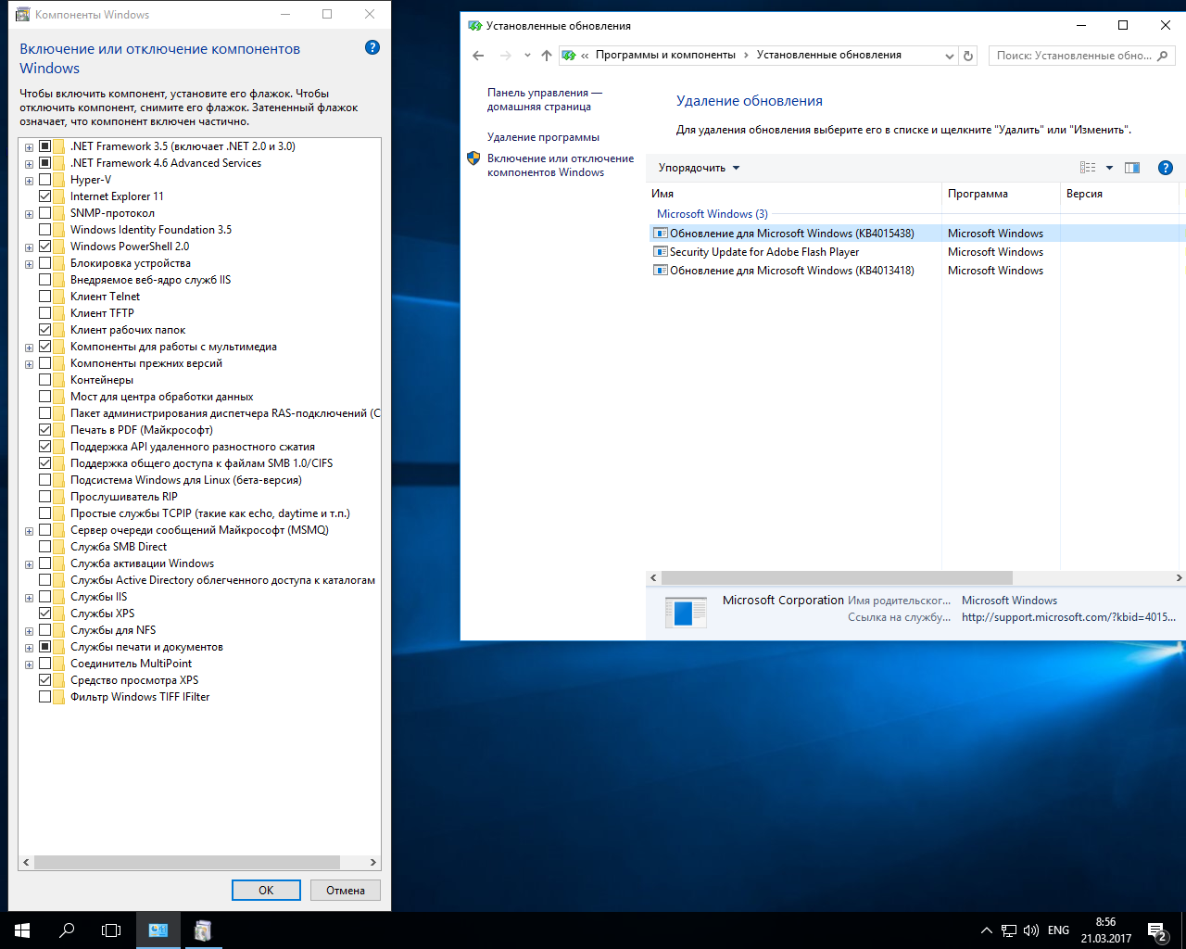
Task: Go back in Installed Updates window
Action: tap(478, 56)
